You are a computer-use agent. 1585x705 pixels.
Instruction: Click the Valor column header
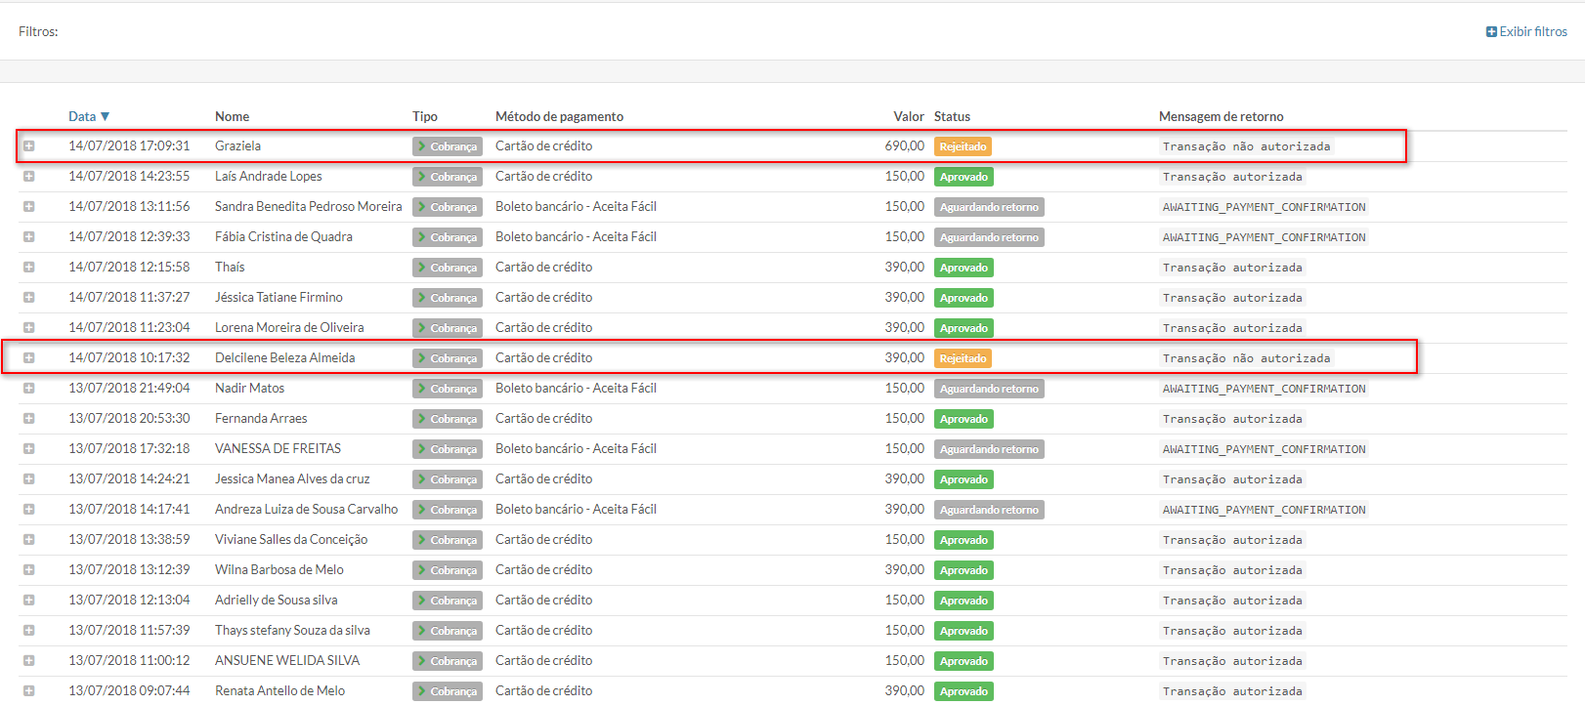pyautogui.click(x=908, y=116)
